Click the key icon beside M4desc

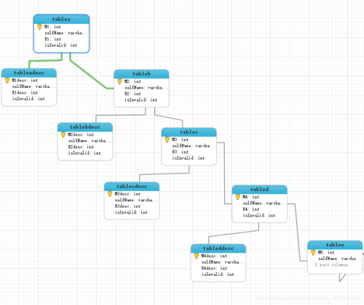click(x=197, y=256)
